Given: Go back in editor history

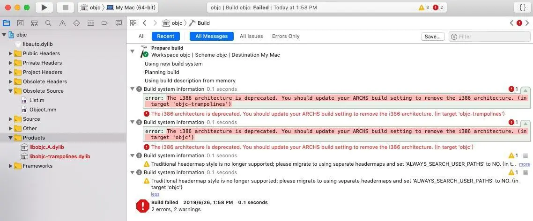Looking at the screenshot, I should (144, 23).
